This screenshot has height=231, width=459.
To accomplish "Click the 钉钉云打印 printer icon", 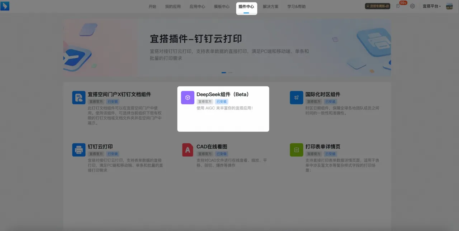I will [x=79, y=150].
